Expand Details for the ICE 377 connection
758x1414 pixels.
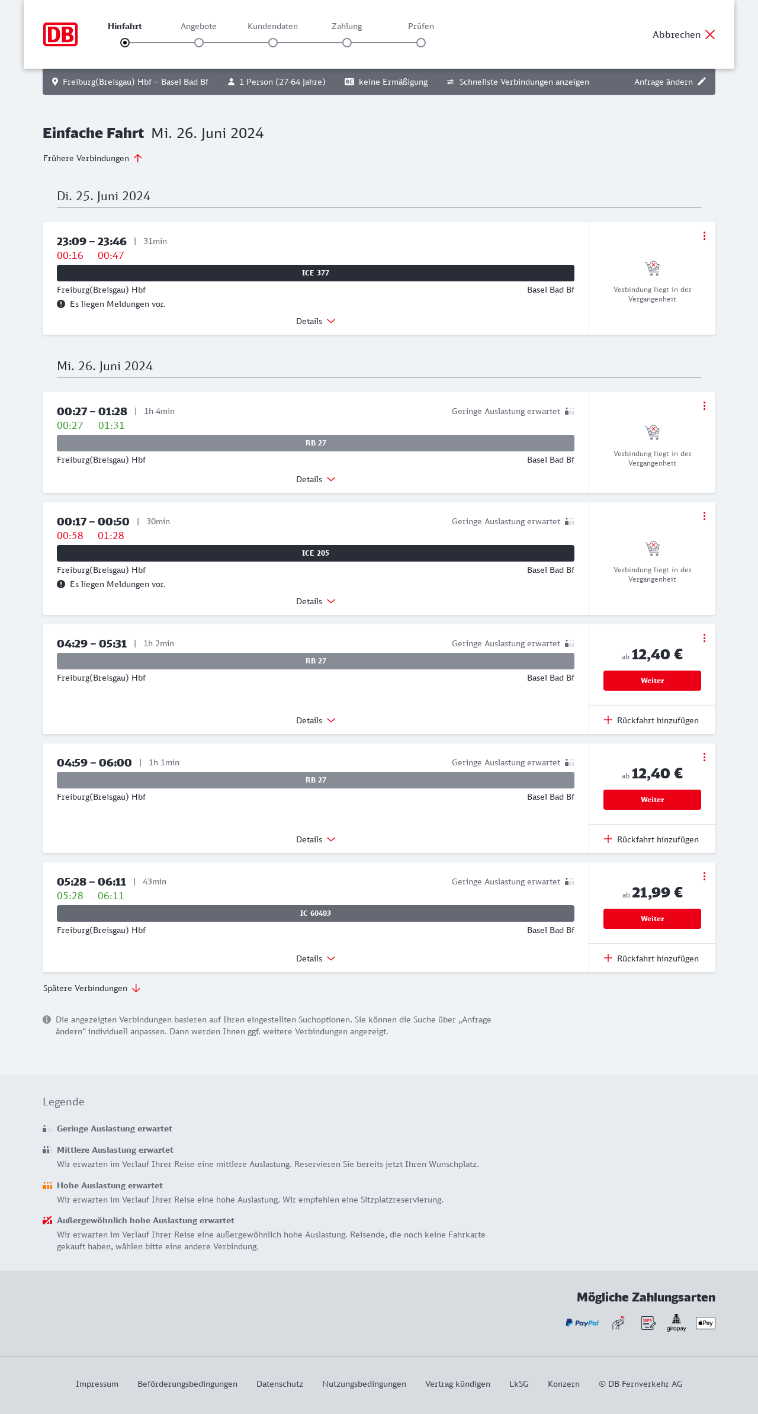pos(316,321)
